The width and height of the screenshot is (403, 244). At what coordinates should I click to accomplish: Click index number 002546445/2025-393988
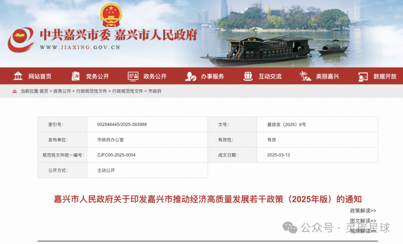point(122,125)
